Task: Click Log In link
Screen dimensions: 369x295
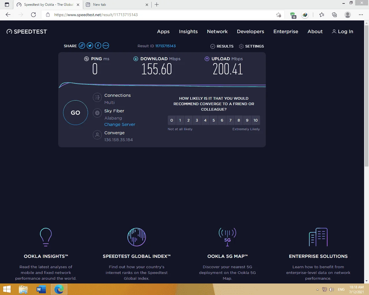Action: [x=342, y=32]
